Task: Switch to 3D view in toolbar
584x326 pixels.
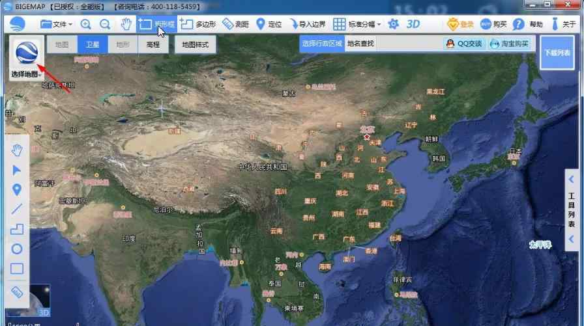Action: tap(413, 25)
